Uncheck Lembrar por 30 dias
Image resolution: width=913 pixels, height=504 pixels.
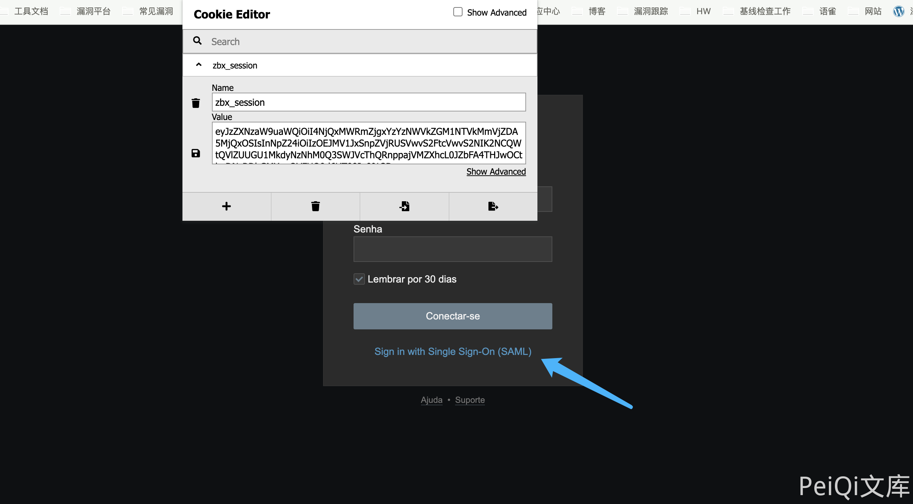(x=359, y=279)
